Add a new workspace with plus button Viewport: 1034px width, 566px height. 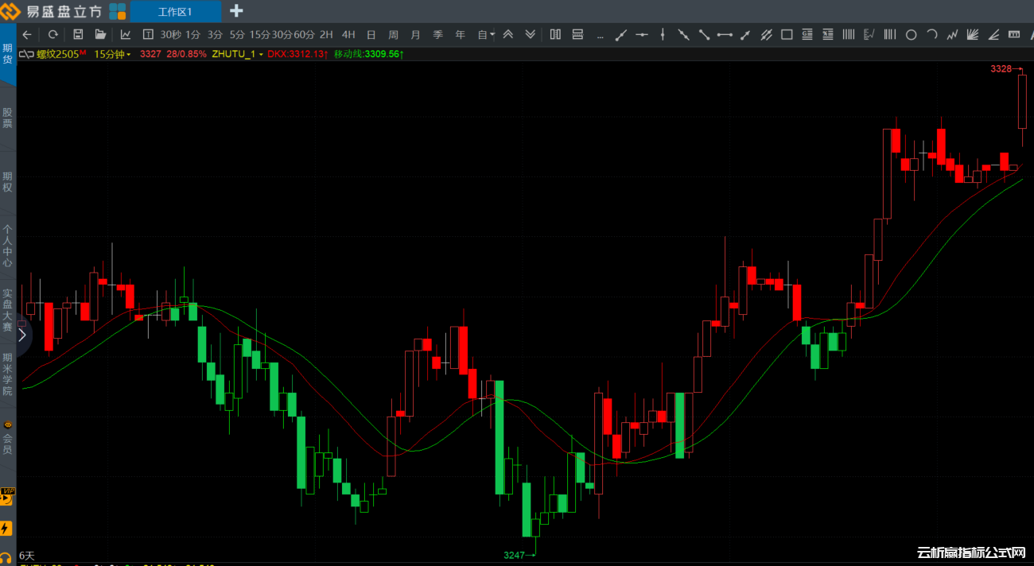(x=236, y=11)
